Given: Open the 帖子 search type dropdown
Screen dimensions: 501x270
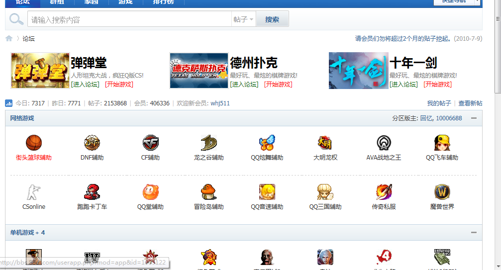Looking at the screenshot, I should click(243, 19).
